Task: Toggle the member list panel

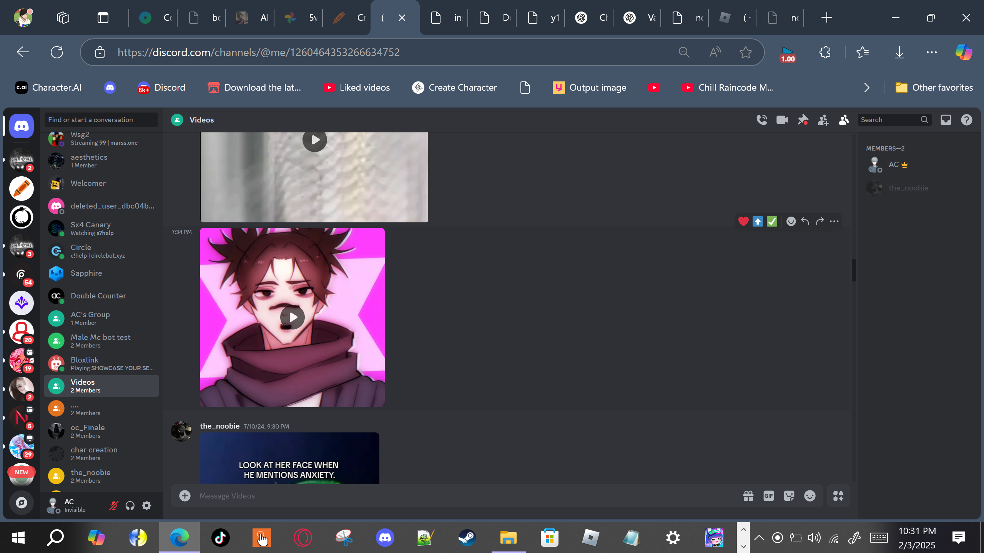Action: 844,120
